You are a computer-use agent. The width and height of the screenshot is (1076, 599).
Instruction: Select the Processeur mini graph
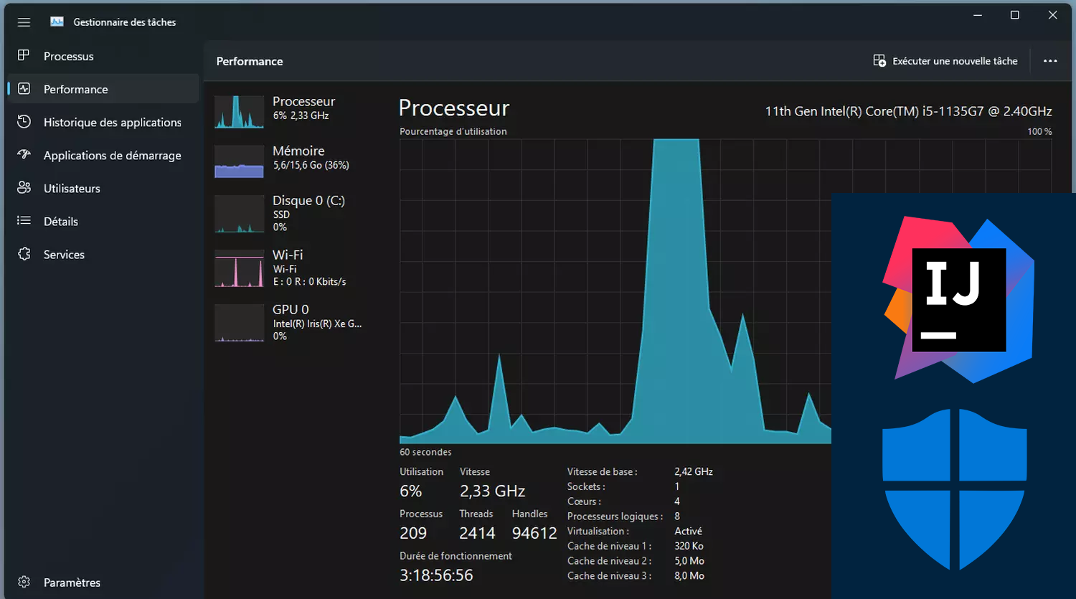[240, 112]
